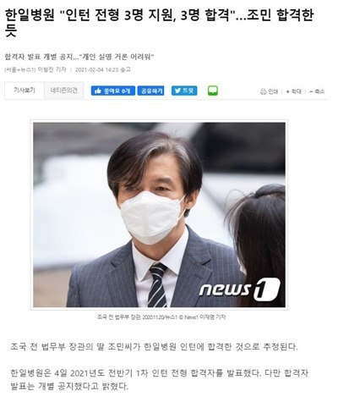Open the 네티즌의견 tab
The width and height of the screenshot is (338, 402).
point(64,91)
